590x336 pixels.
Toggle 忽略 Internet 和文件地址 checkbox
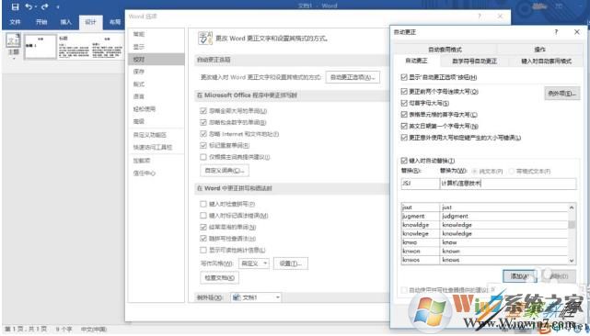(203, 134)
